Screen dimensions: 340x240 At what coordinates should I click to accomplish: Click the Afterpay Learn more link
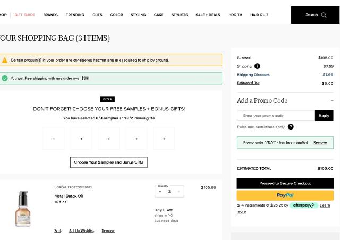[325, 205]
